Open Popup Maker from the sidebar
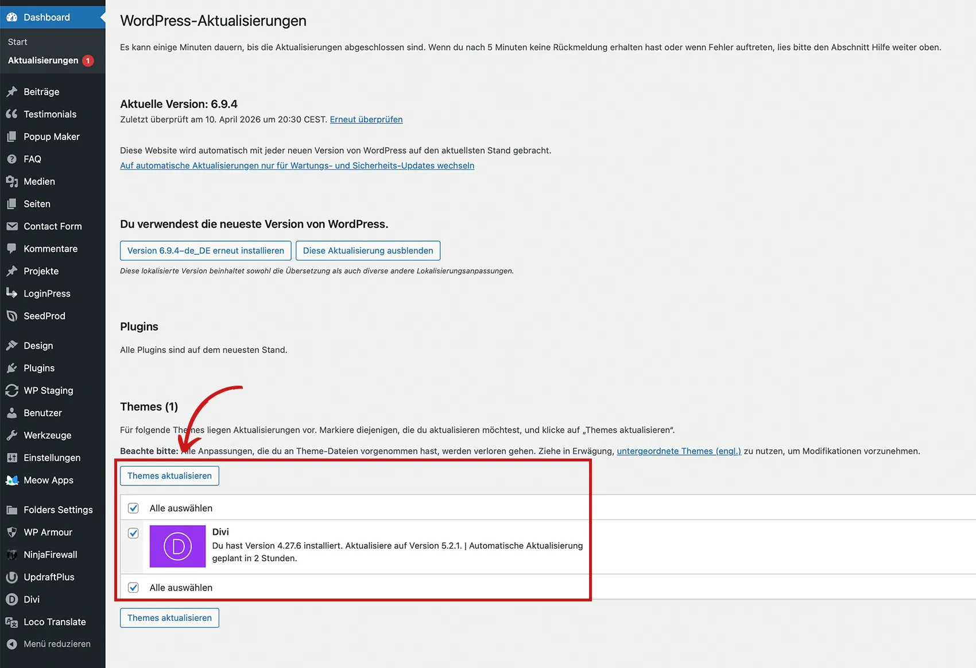The width and height of the screenshot is (976, 668). (12, 137)
